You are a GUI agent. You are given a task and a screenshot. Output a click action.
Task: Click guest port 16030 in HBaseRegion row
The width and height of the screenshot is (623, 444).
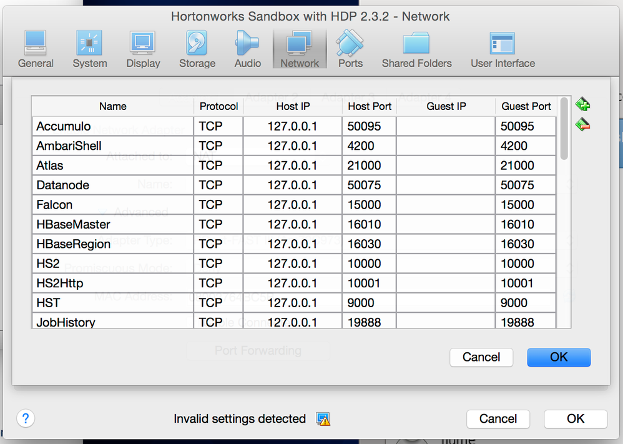tap(526, 244)
